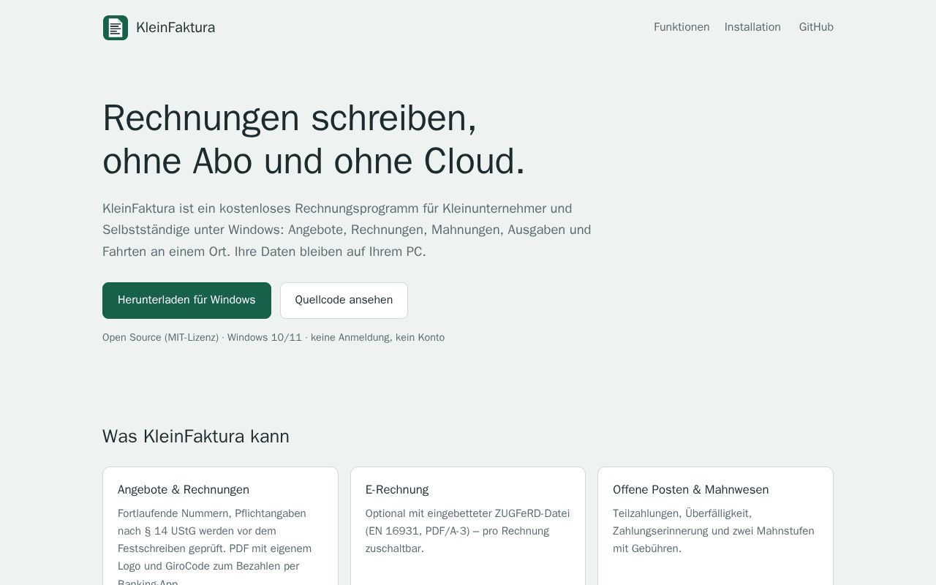Select the "Angebote & Rechnungen" card title
The image size is (936, 585).
[184, 490]
